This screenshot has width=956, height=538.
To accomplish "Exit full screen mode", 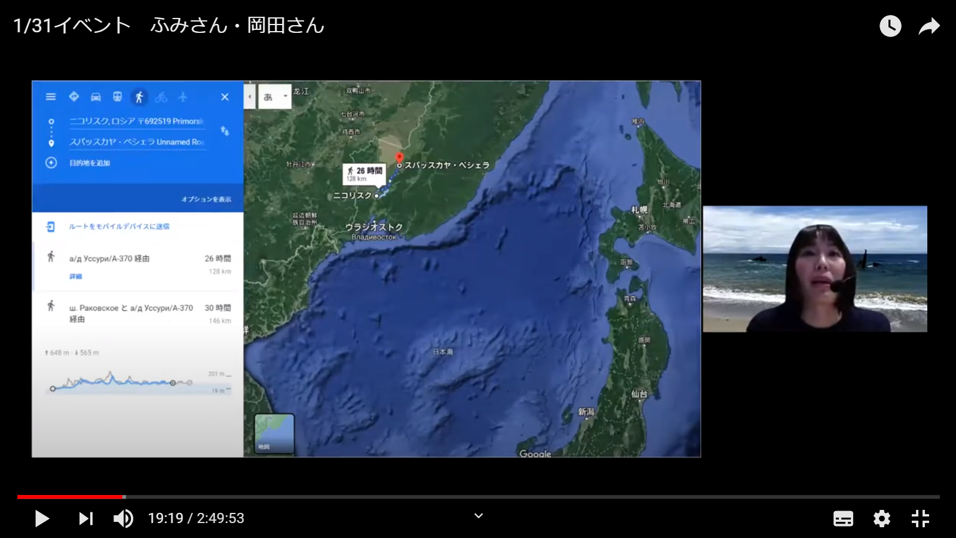I will click(920, 518).
